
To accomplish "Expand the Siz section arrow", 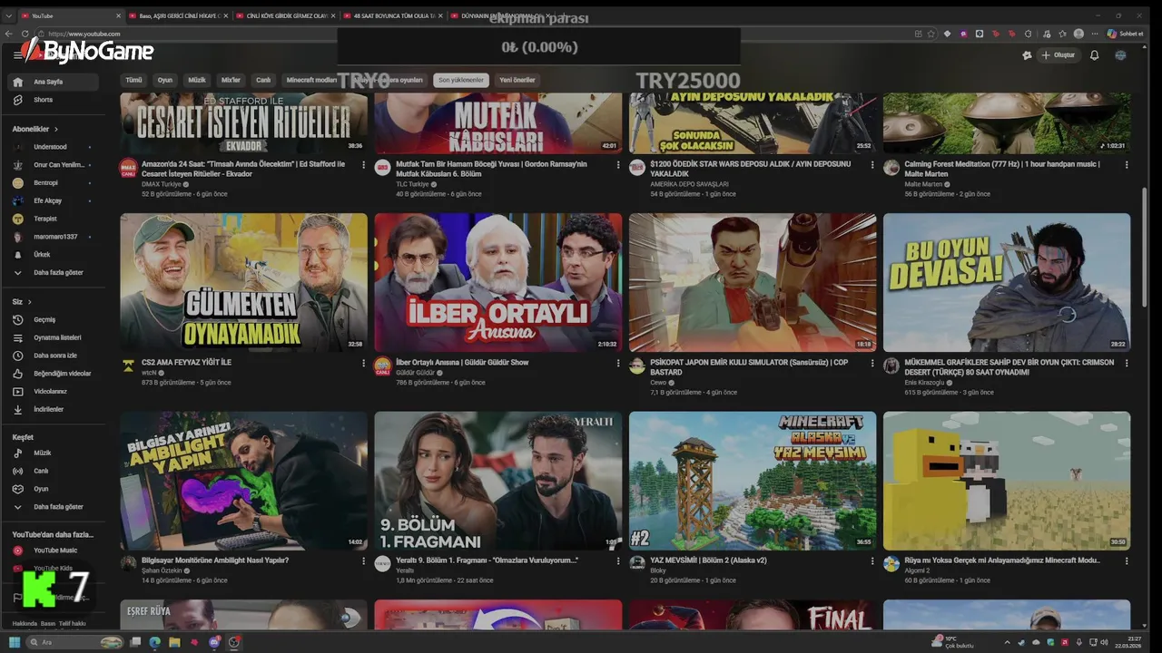I will click(x=29, y=302).
